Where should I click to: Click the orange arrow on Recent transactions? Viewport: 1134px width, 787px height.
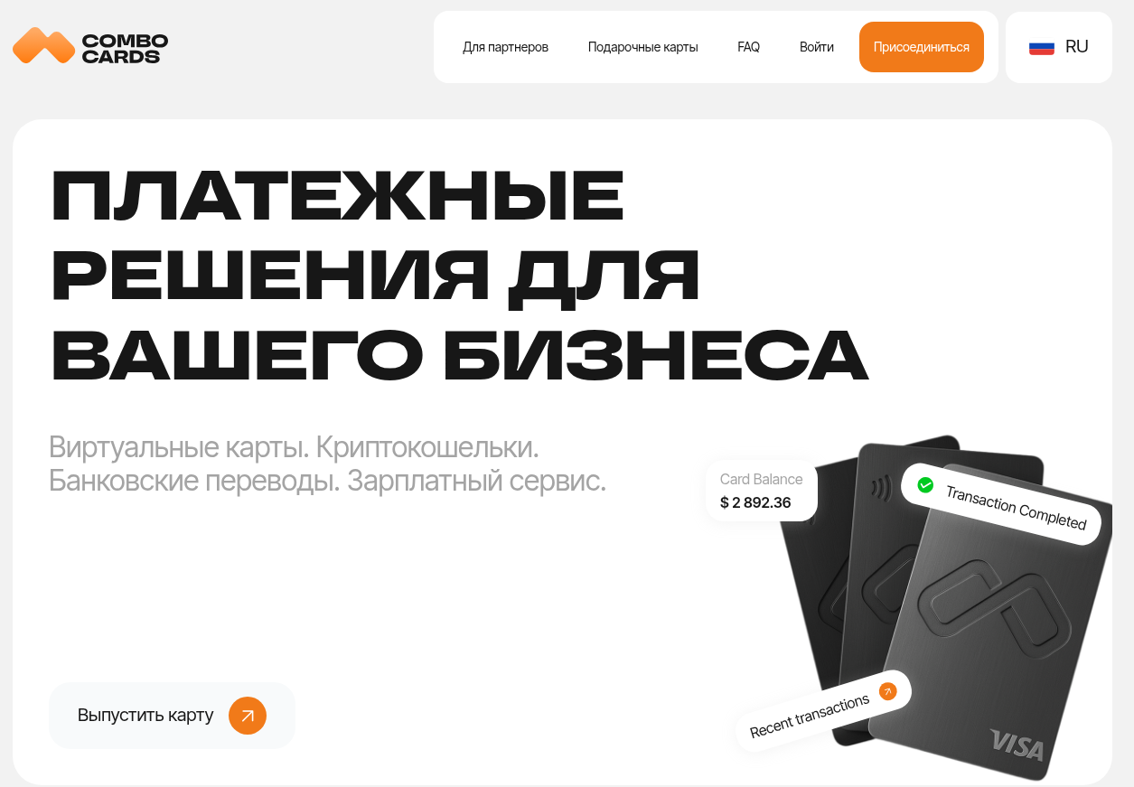tap(887, 692)
